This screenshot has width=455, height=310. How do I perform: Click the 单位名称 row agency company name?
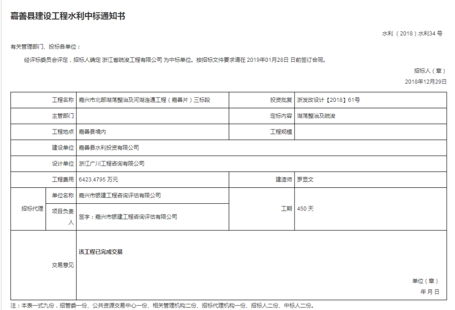(120, 196)
